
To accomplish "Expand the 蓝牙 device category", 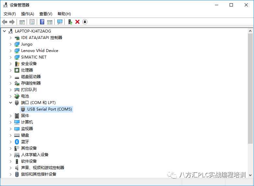I will click(x=10, y=142).
